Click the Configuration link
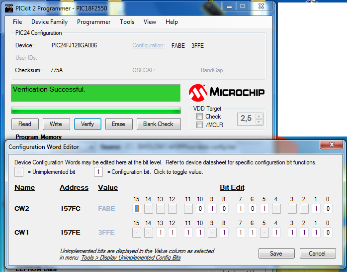 149,45
